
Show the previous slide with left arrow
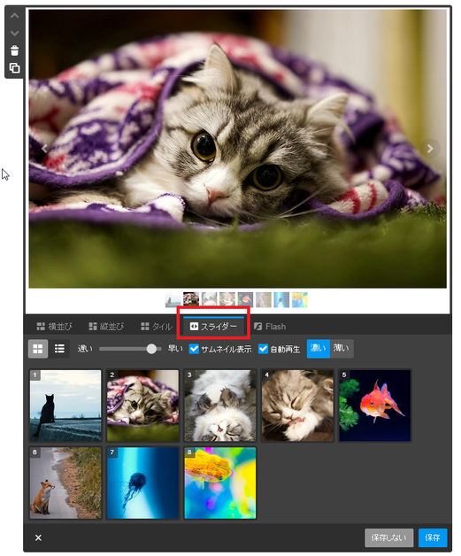(x=44, y=148)
